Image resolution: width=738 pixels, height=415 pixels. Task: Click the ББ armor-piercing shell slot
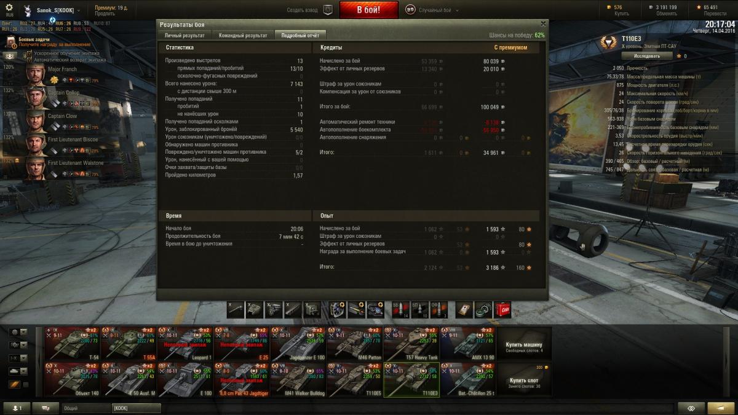pyautogui.click(x=400, y=309)
